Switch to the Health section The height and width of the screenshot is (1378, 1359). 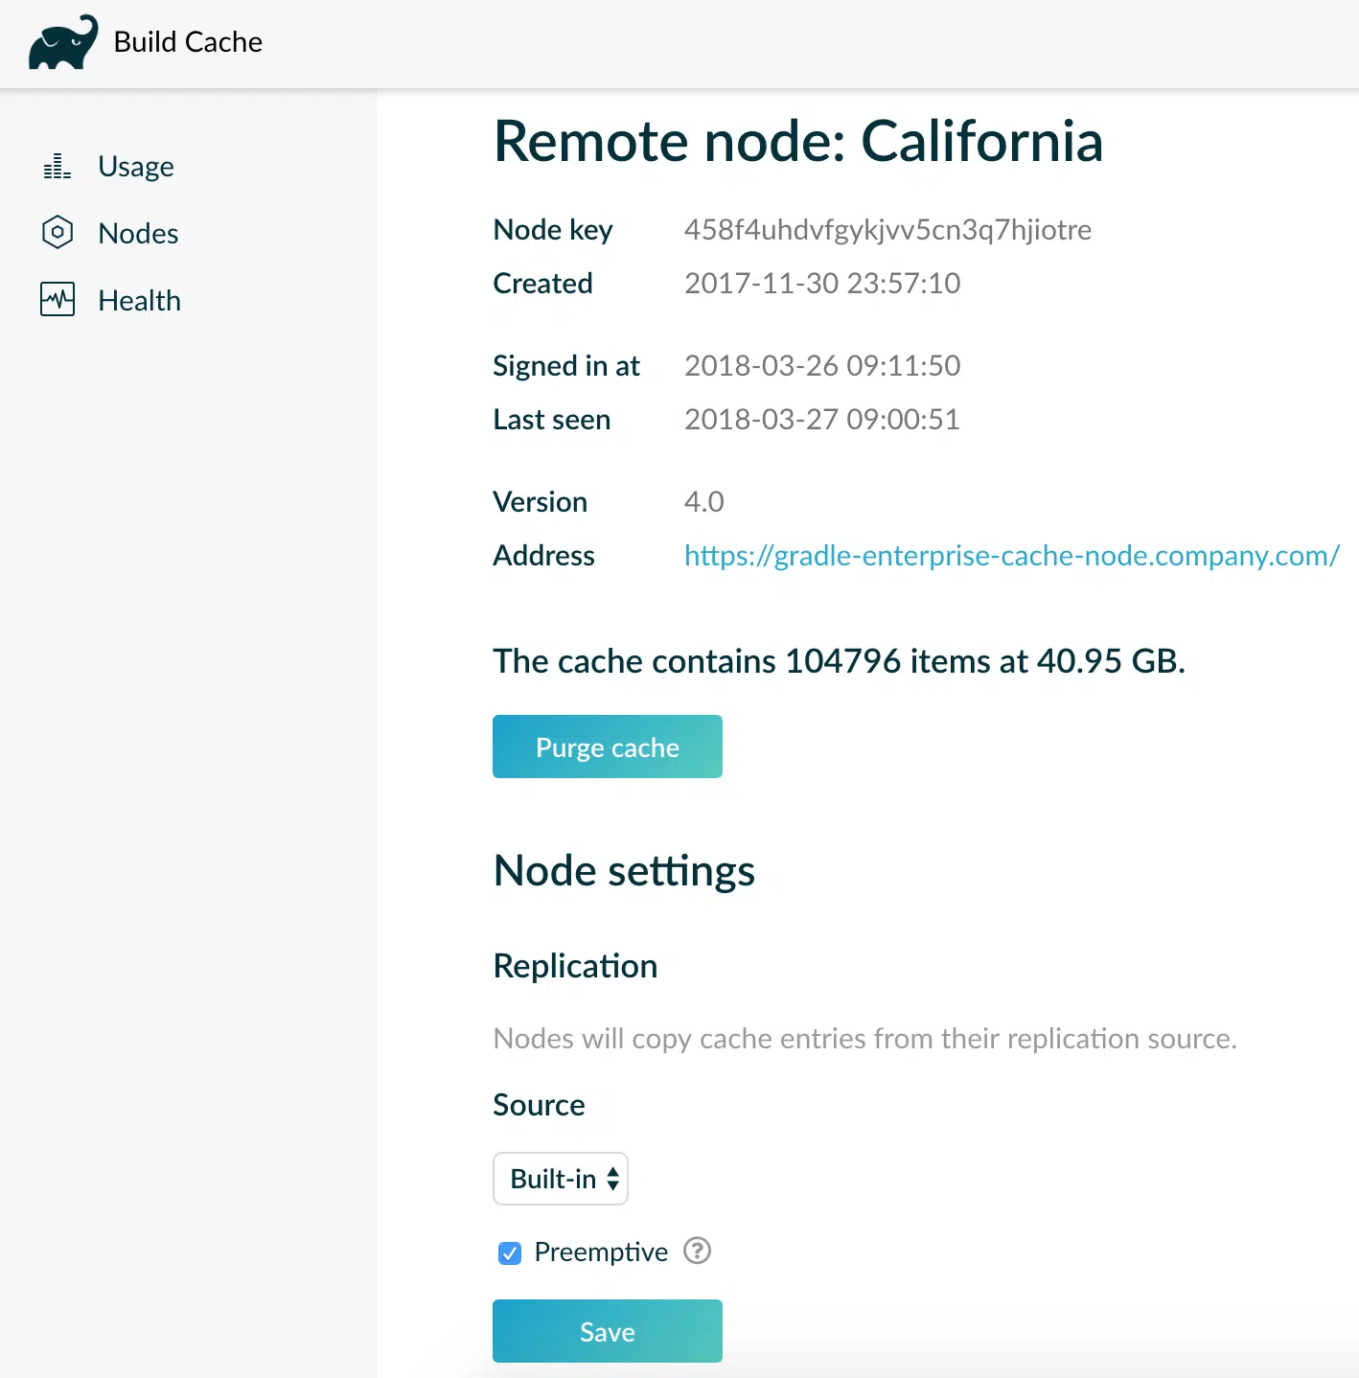[139, 300]
